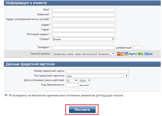Focus the Телефон phone number field
This screenshot has height=116, width=162.
point(83,48)
